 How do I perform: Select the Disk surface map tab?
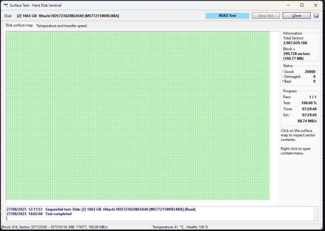click(x=19, y=25)
